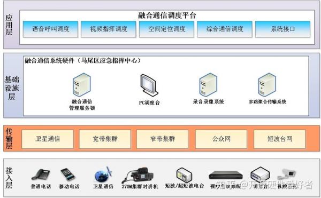Image resolution: width=321 pixels, height=198 pixels.
Task: Click the 短波/超短波电台 caption text
Action: coord(185,186)
